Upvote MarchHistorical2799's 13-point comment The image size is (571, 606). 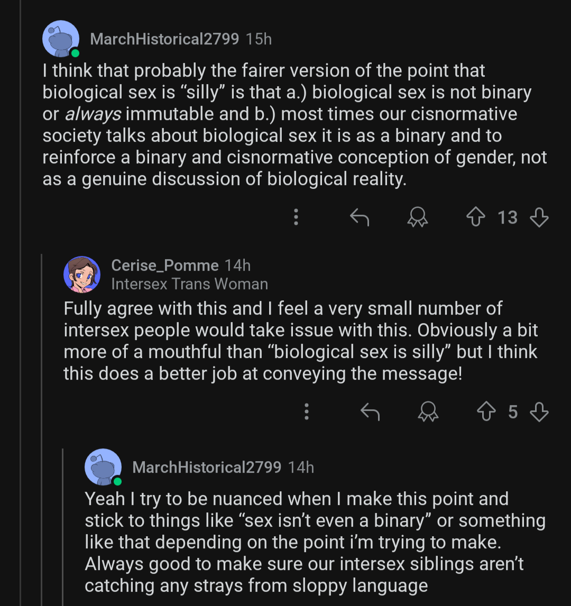pos(476,217)
